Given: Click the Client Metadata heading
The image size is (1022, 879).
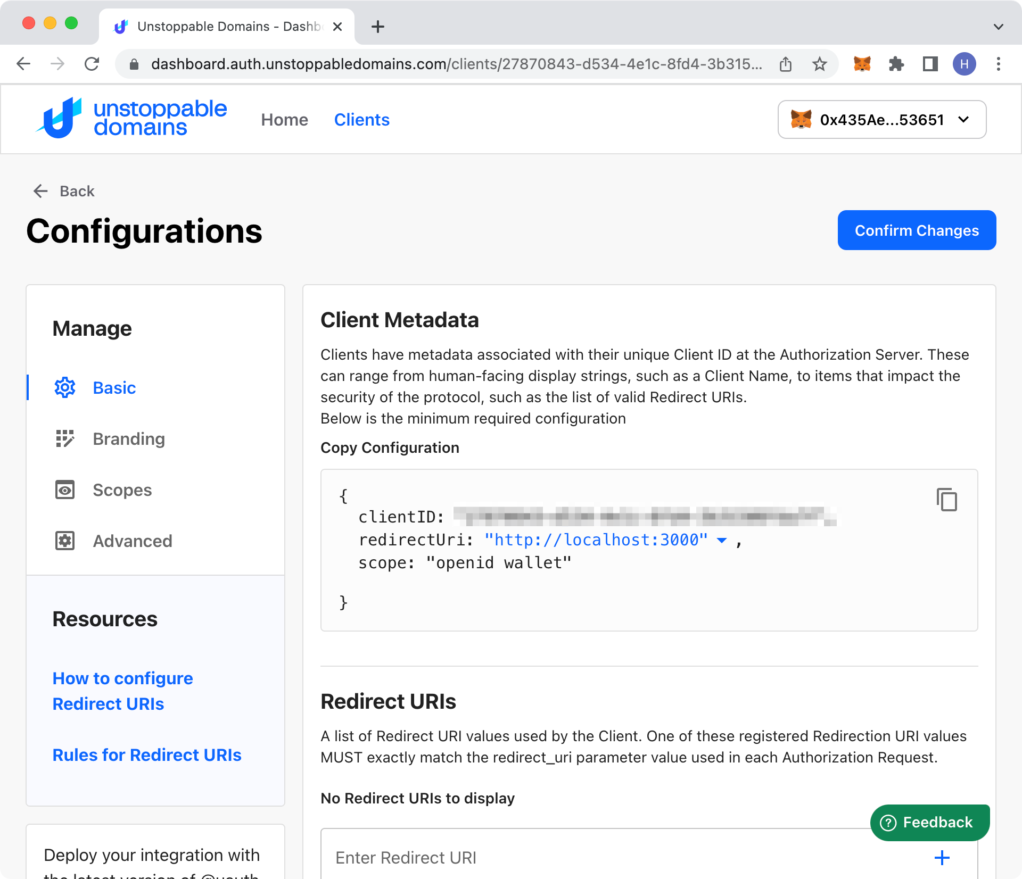Looking at the screenshot, I should (x=399, y=320).
